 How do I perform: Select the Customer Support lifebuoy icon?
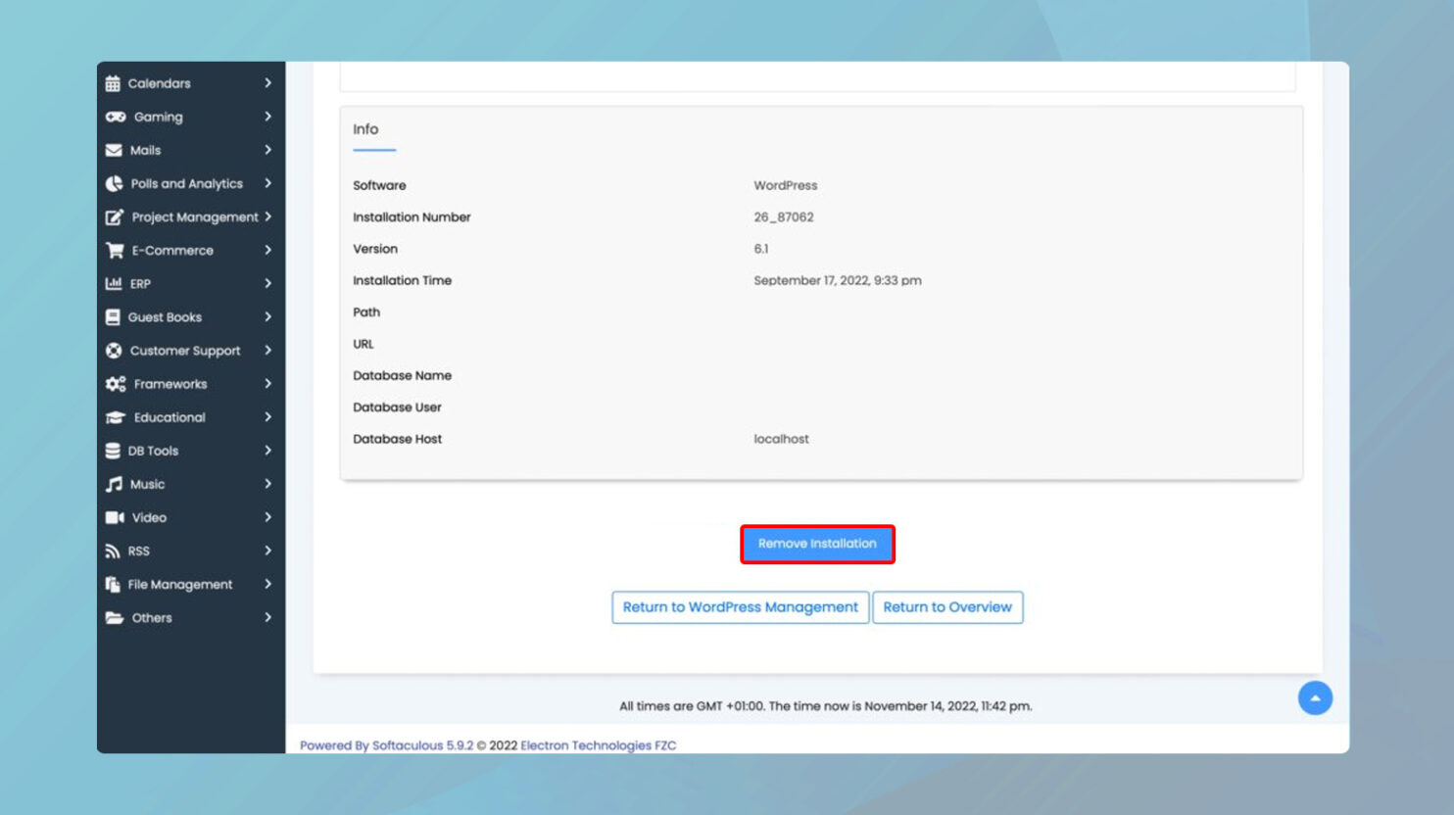(x=114, y=350)
